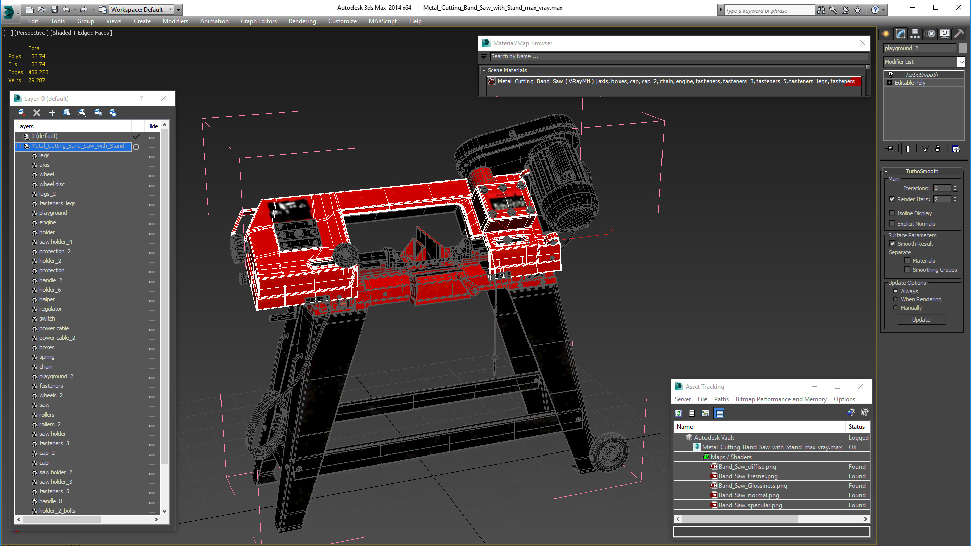Image resolution: width=971 pixels, height=546 pixels.
Task: Enable Isoline Display checkbox
Action: [x=892, y=213]
